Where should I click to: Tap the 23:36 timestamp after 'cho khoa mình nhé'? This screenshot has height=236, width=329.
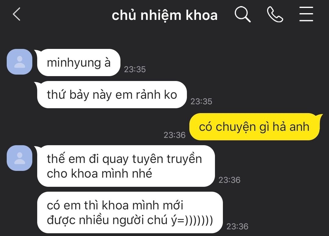click(229, 180)
